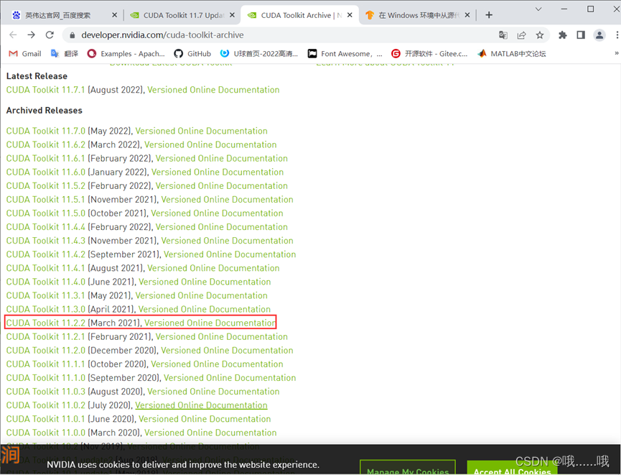Viewport: 621px width, 475px height.
Task: Go forward in browser history
Action: point(32,35)
